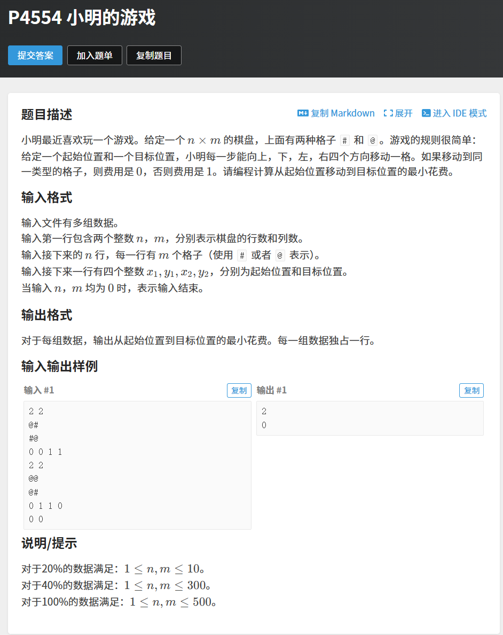Click the 提交答案 submit button

tap(35, 56)
